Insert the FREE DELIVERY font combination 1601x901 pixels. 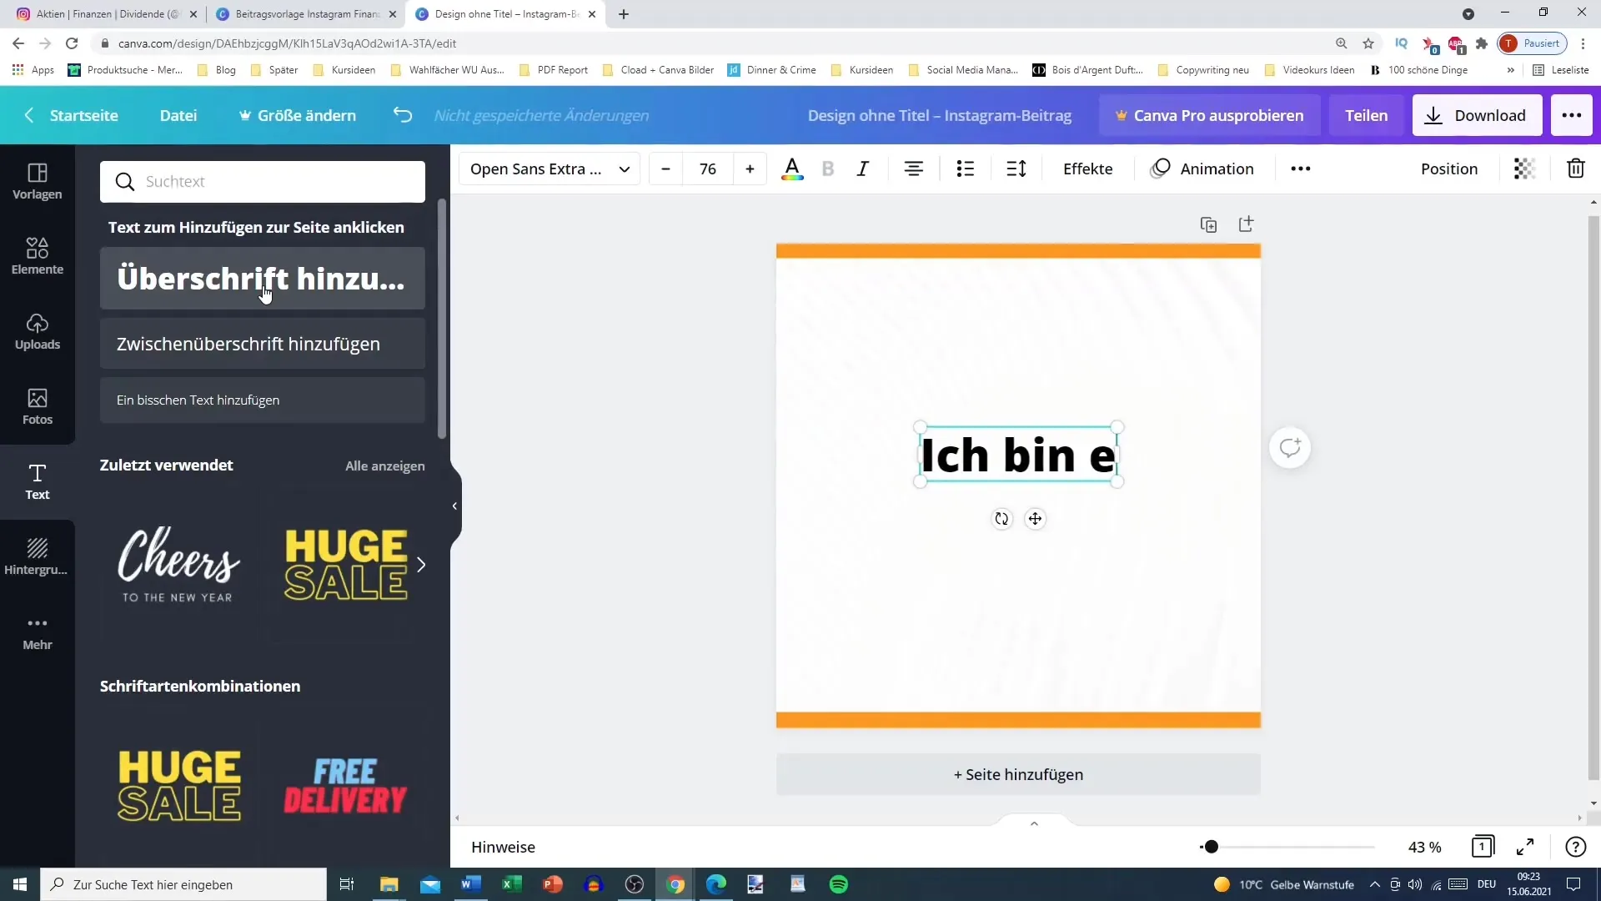(x=344, y=786)
